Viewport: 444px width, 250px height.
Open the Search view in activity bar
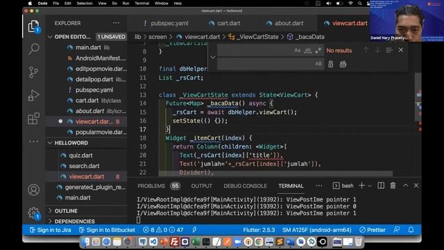[34, 49]
